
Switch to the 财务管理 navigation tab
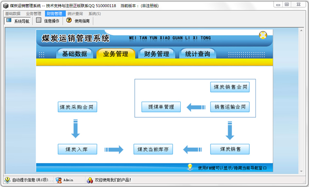(157, 54)
